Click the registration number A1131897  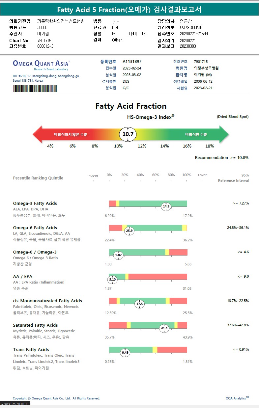pos(132,62)
